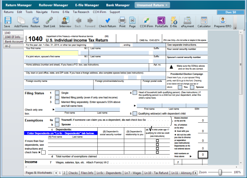Click the Home address field
The height and width of the screenshot is (178, 247).
coord(86,69)
